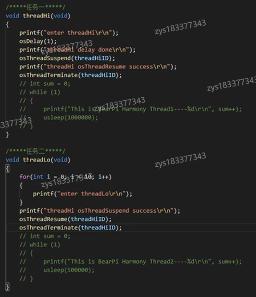
Task: Place cursor on the osDelay(1) line
Action: [x=38, y=41]
